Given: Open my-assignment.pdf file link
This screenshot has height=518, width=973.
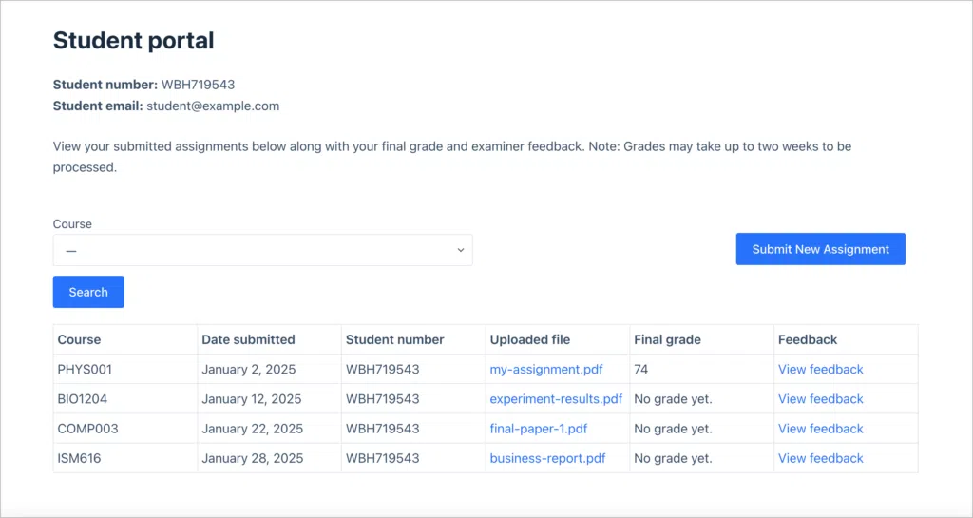Looking at the screenshot, I should [546, 369].
